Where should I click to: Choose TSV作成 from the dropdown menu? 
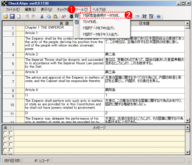[90, 22]
